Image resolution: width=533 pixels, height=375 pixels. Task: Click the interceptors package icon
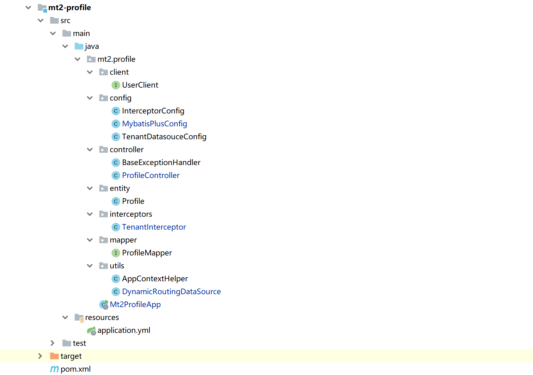(x=104, y=214)
